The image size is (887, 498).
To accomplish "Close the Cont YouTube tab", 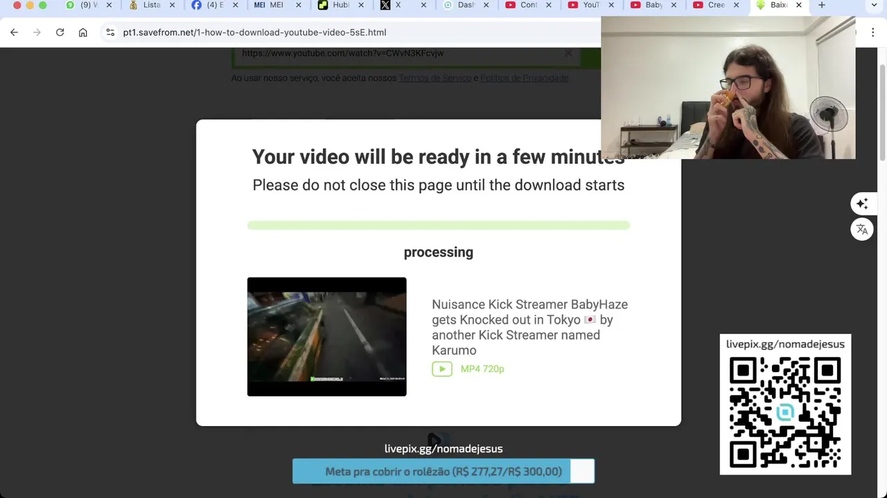I will coord(549,5).
